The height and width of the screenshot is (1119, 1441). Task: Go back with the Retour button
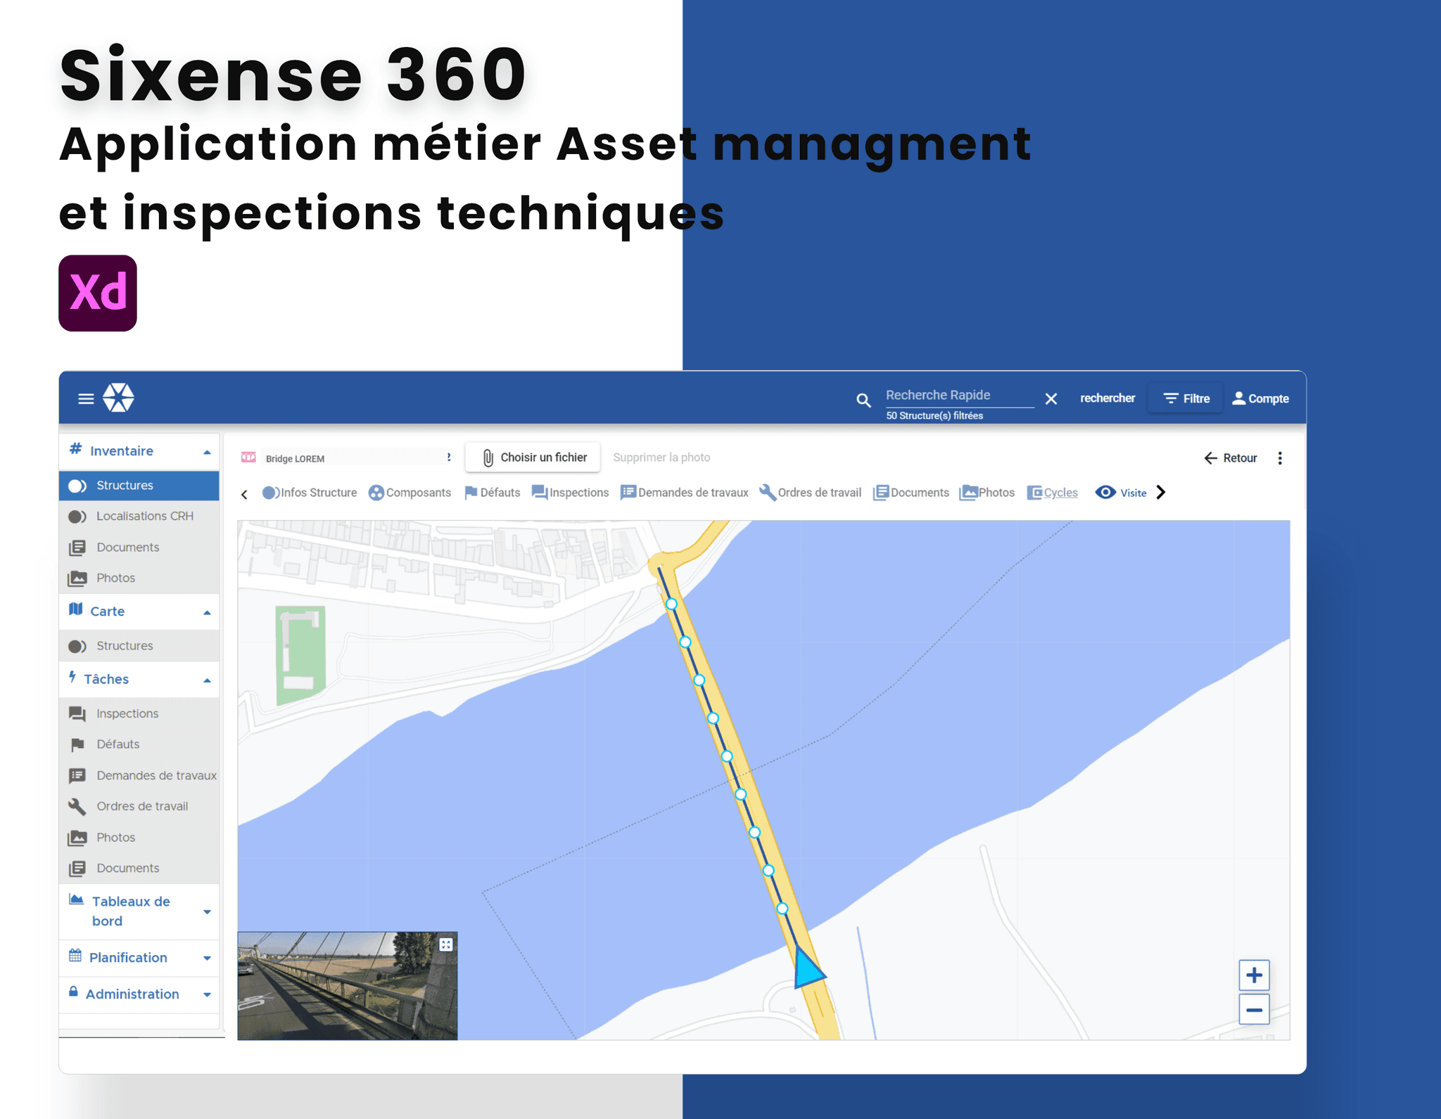pos(1231,458)
